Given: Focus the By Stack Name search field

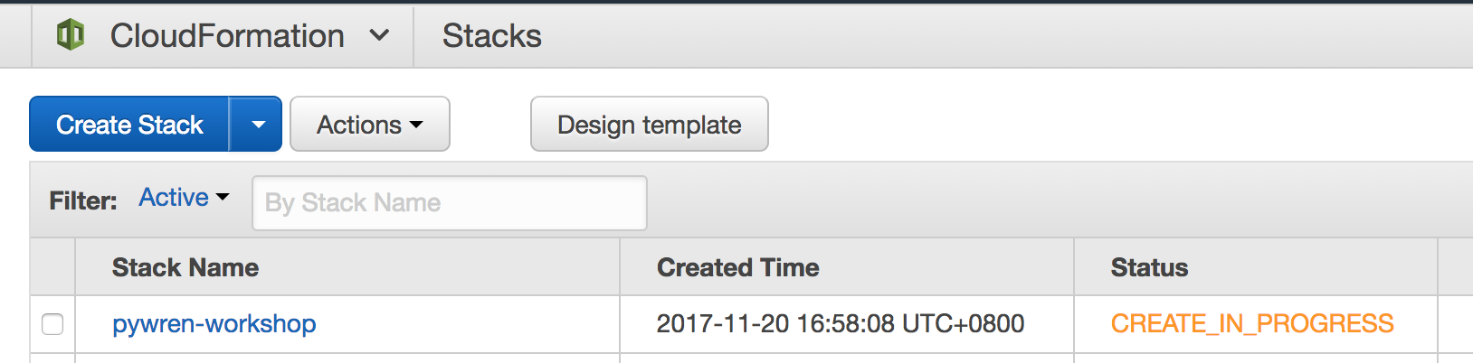Looking at the screenshot, I should [450, 203].
